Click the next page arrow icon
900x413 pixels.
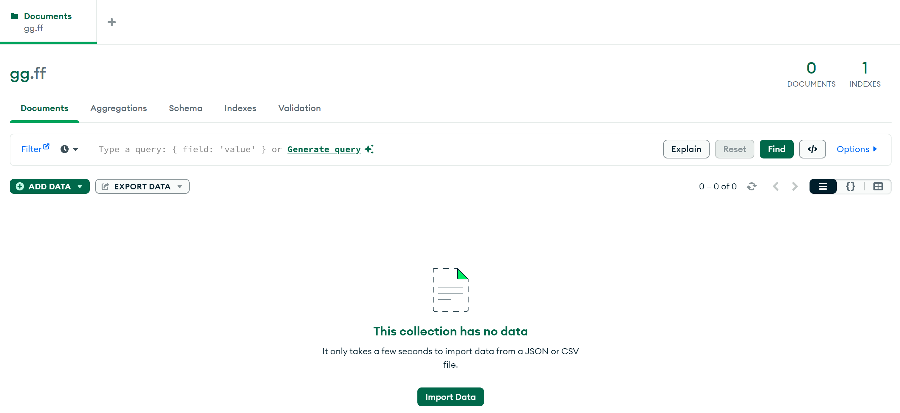[794, 186]
